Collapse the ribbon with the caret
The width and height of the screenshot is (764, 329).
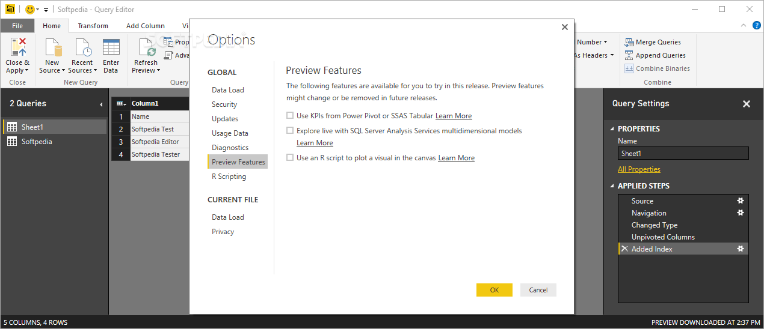coord(744,25)
